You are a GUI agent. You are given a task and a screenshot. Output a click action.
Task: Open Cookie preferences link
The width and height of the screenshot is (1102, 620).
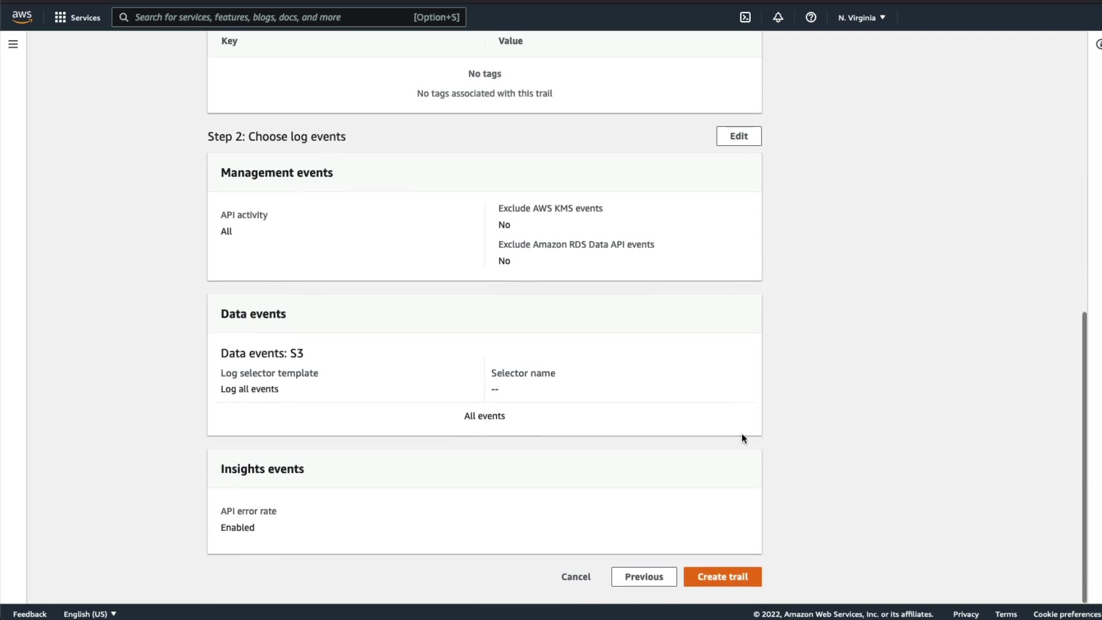coord(1066,614)
